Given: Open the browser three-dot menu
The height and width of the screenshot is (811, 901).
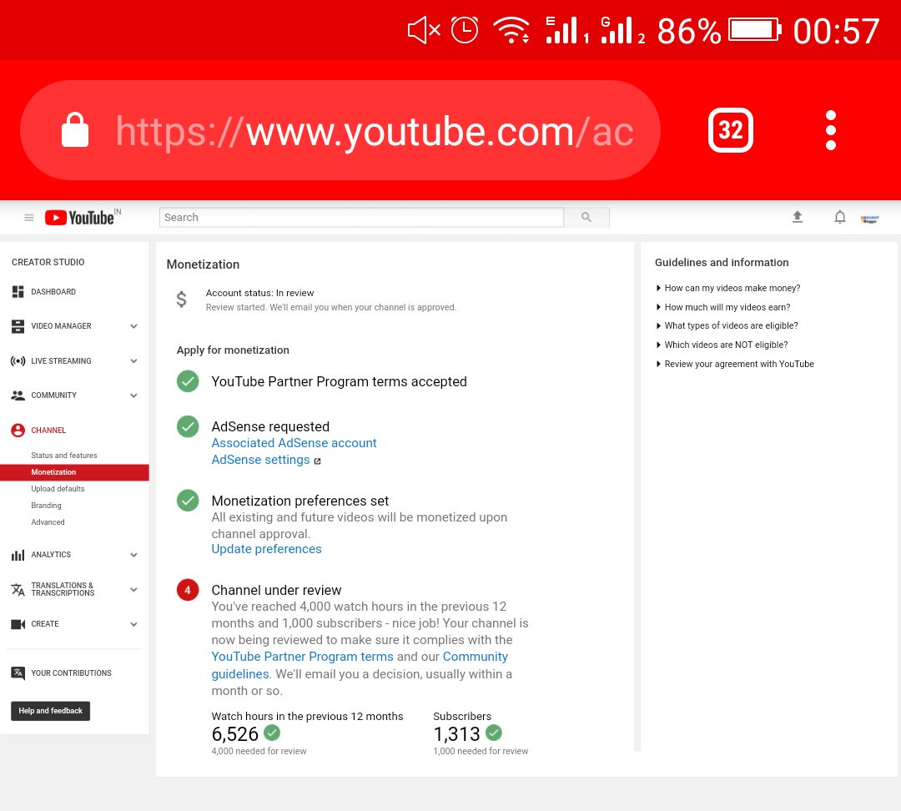Looking at the screenshot, I should pos(830,130).
